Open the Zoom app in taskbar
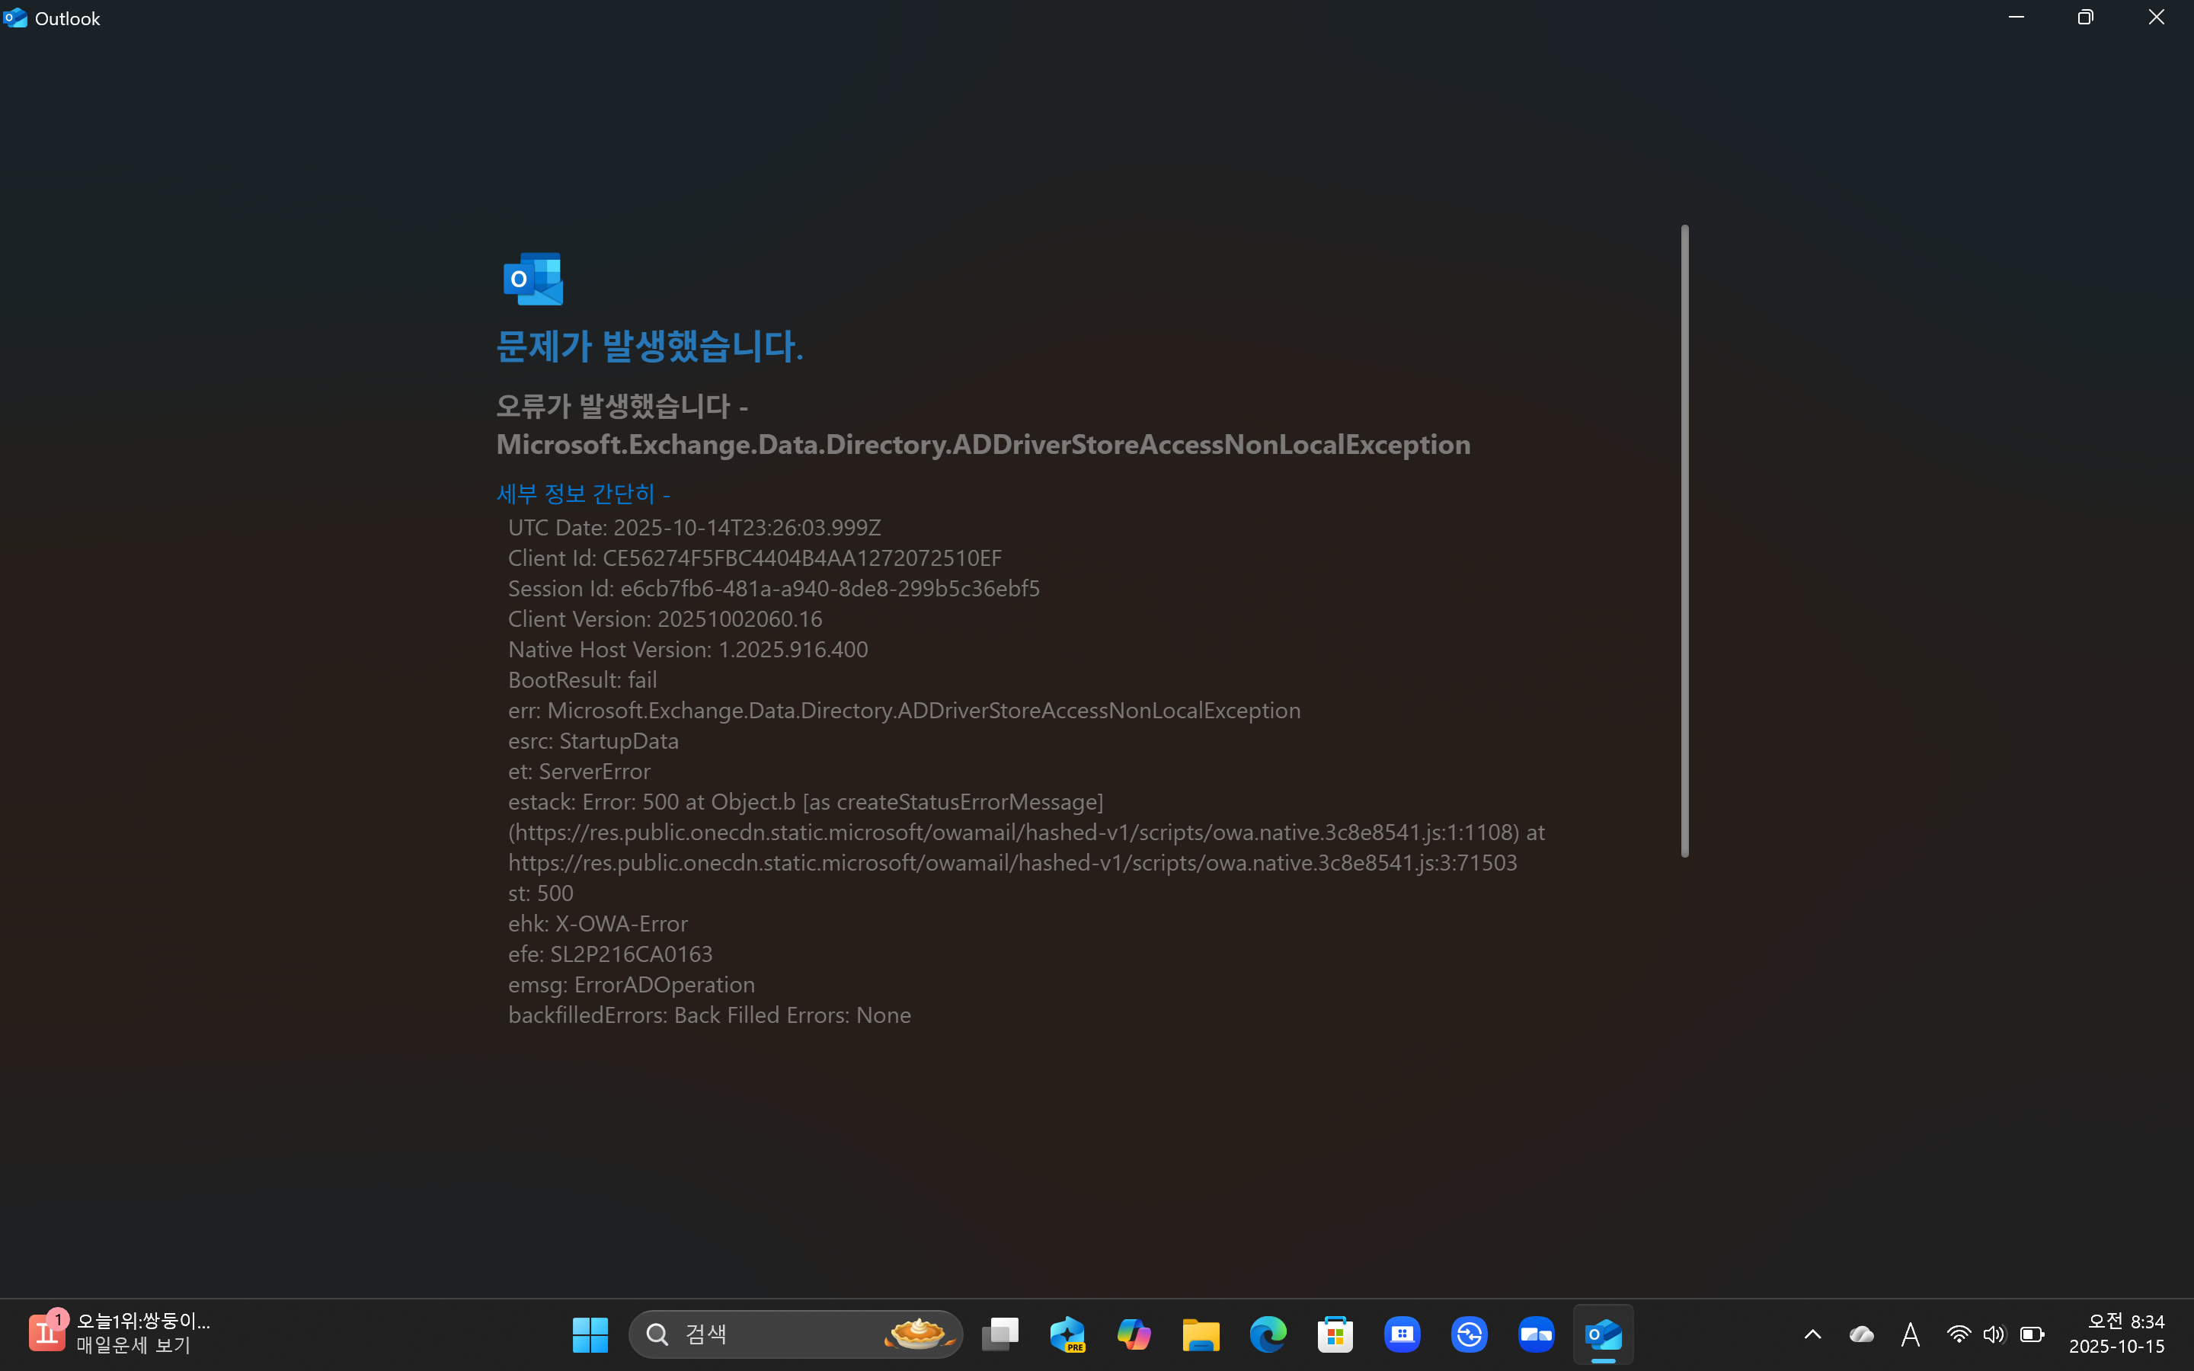 [1537, 1334]
